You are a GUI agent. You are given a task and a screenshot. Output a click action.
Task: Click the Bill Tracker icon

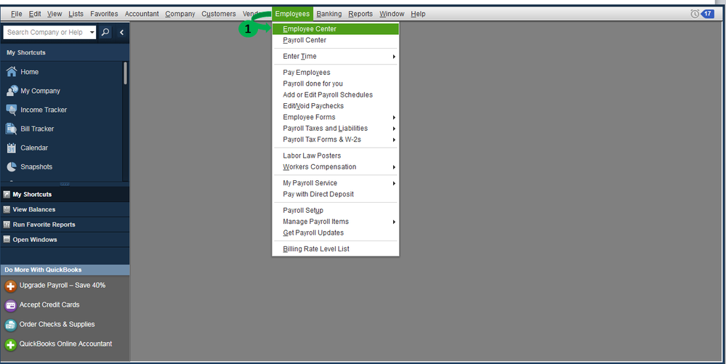[x=12, y=129]
